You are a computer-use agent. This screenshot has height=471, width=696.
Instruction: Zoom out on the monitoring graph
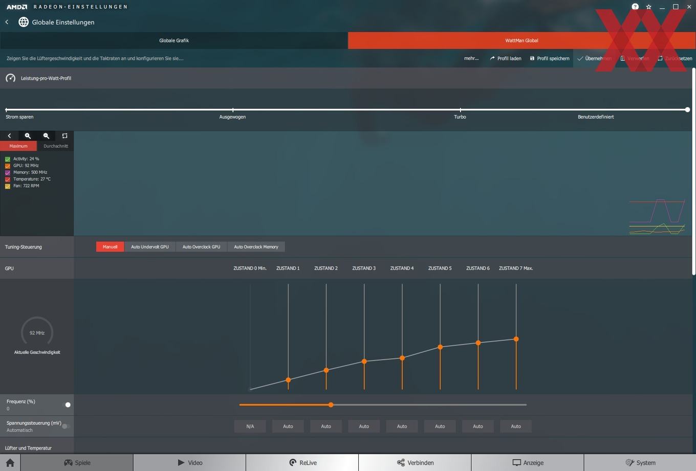click(x=46, y=136)
